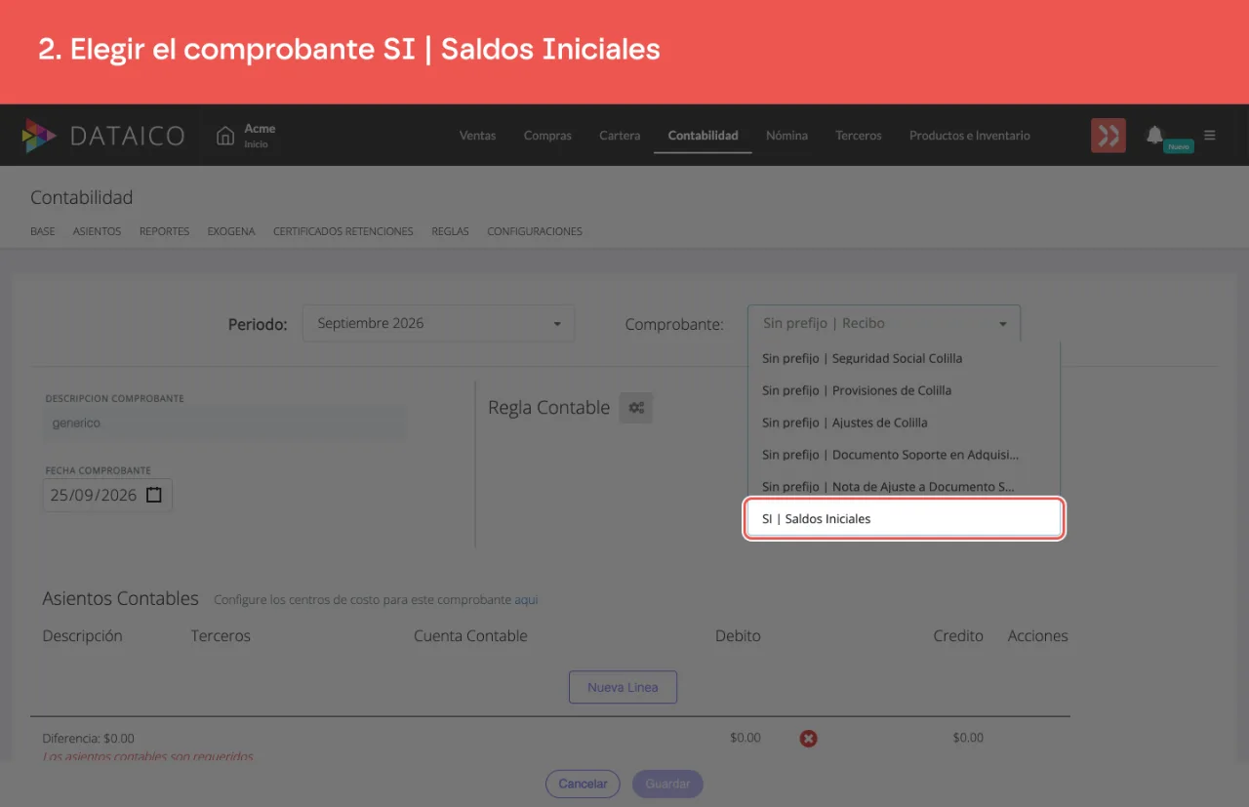Expand the Periodo dropdown
Image resolution: width=1249 pixels, height=807 pixels.
(438, 323)
